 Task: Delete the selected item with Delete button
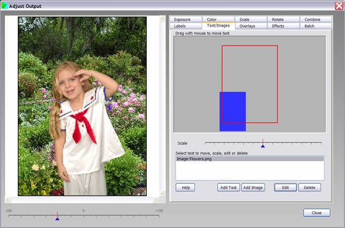pyautogui.click(x=310, y=188)
